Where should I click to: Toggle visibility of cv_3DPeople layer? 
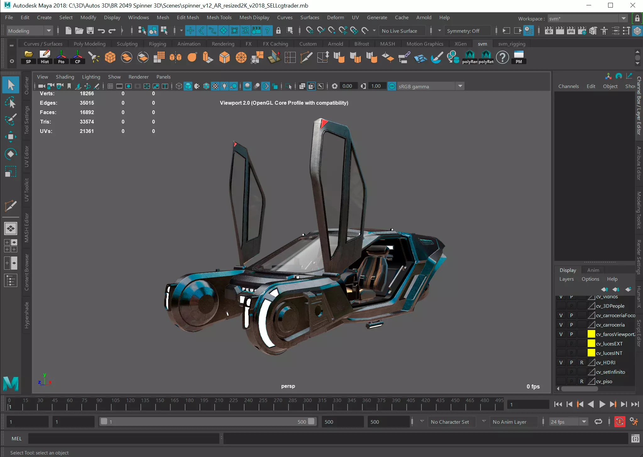561,306
